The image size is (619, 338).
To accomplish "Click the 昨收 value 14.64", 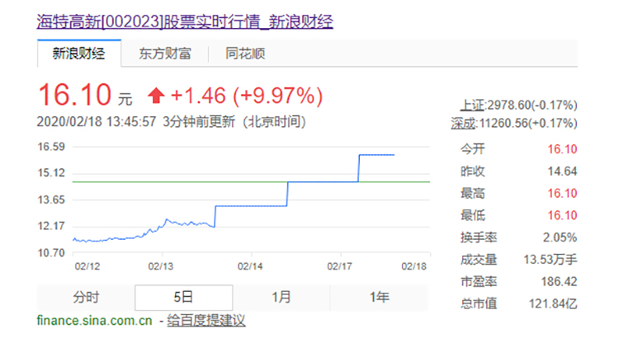I will (562, 171).
